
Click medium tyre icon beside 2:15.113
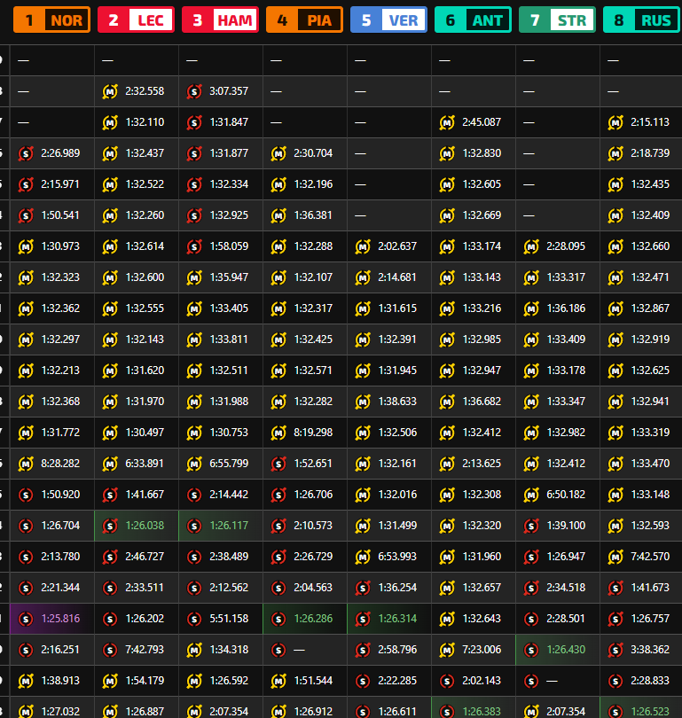pos(615,122)
